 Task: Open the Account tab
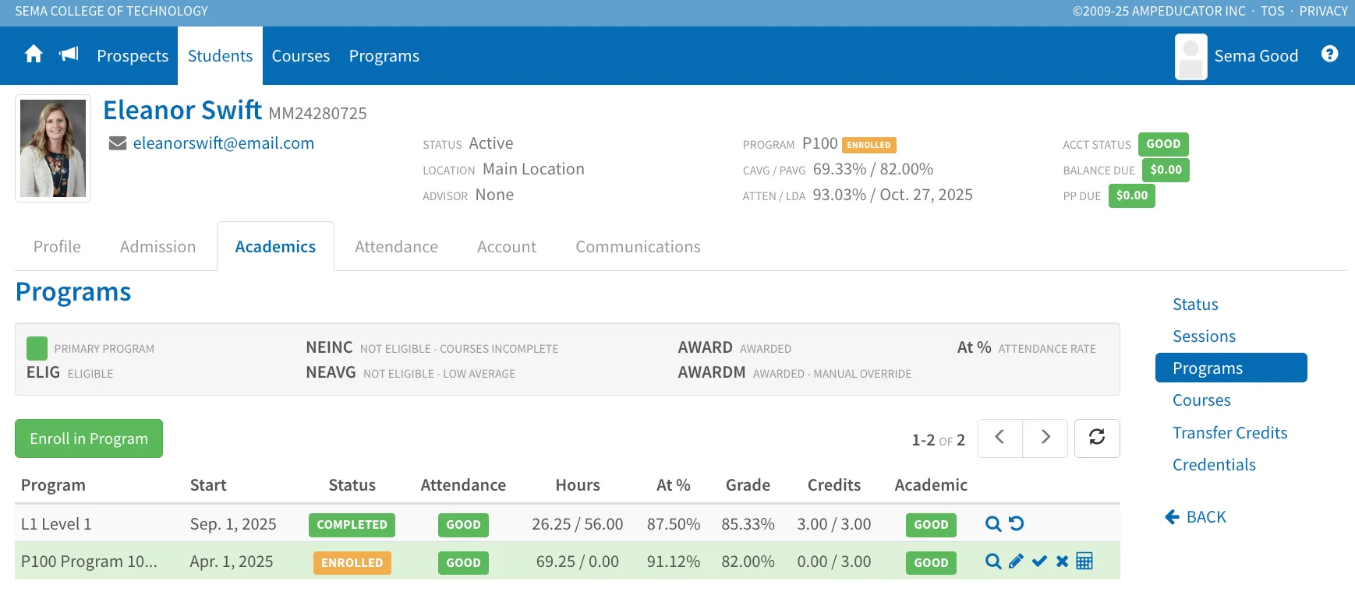pyautogui.click(x=507, y=247)
